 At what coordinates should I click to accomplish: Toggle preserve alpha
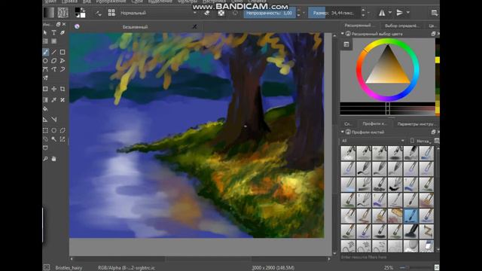(221, 13)
